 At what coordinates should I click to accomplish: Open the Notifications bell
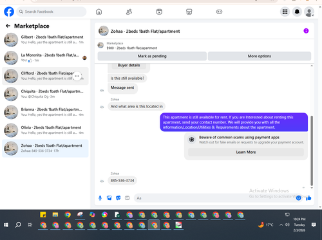[297, 12]
